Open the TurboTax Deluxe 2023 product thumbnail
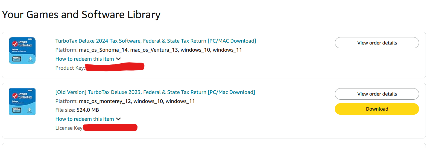This screenshot has height=148, width=436. click(x=22, y=102)
